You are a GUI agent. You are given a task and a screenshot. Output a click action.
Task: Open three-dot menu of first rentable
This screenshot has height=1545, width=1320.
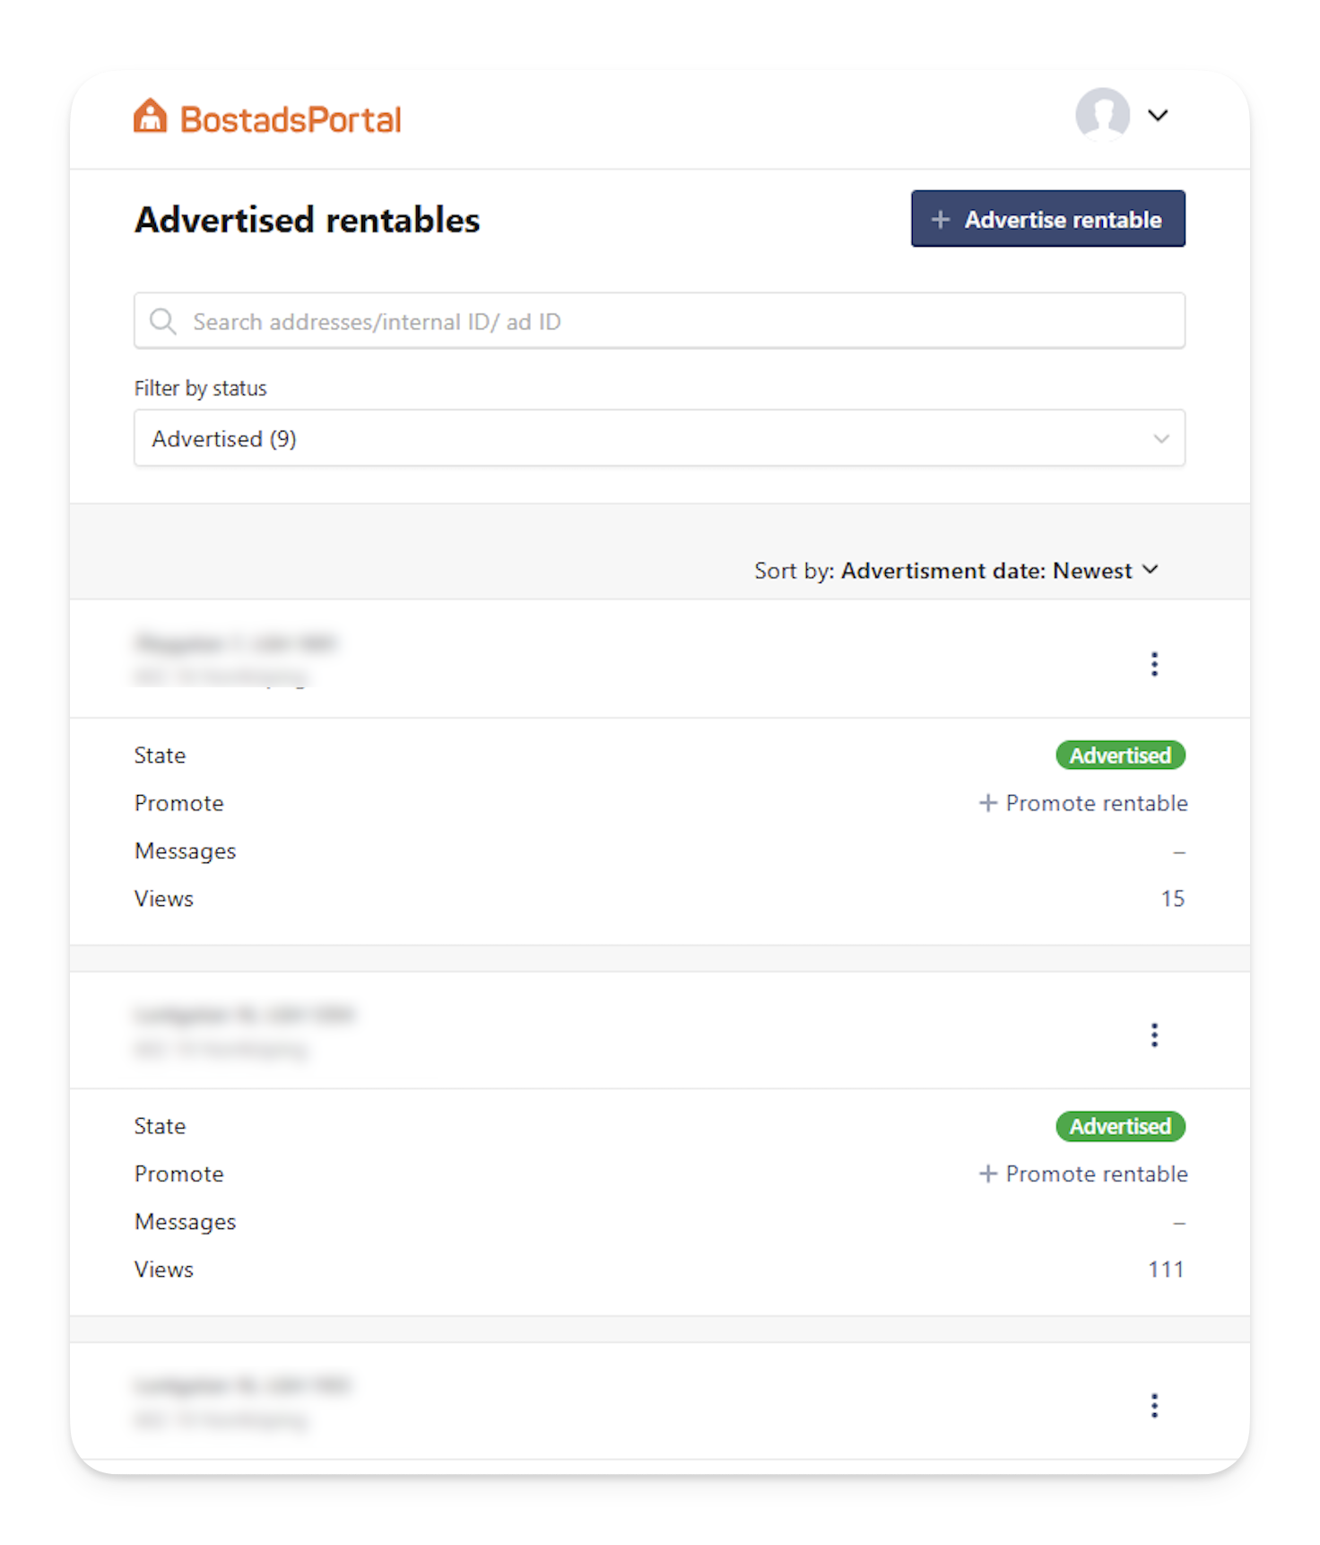[1154, 664]
